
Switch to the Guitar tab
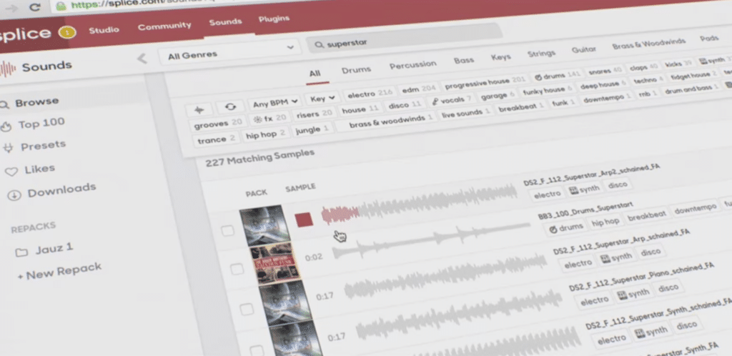583,49
